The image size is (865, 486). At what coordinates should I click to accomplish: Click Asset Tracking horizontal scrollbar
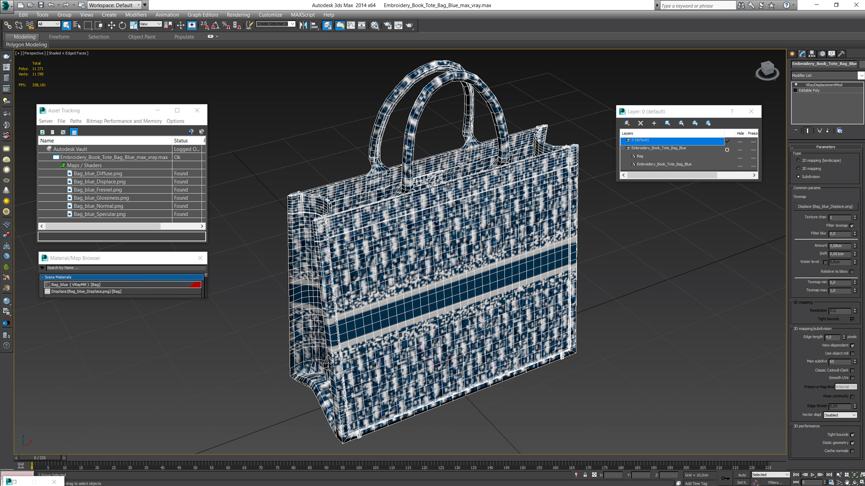coord(122,226)
